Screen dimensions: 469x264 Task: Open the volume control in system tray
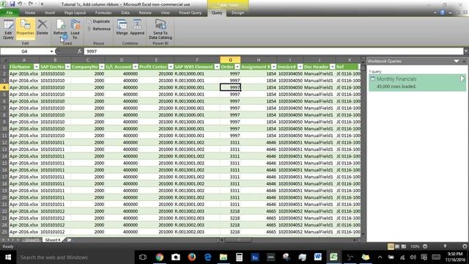pyautogui.click(x=413, y=257)
